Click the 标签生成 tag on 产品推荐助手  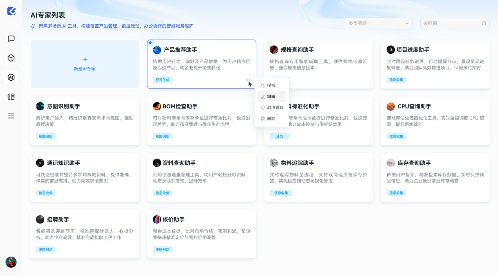click(x=162, y=79)
